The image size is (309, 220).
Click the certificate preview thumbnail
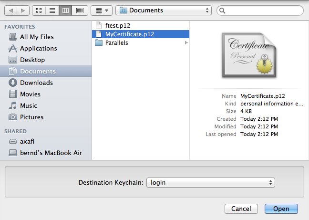click(x=249, y=55)
